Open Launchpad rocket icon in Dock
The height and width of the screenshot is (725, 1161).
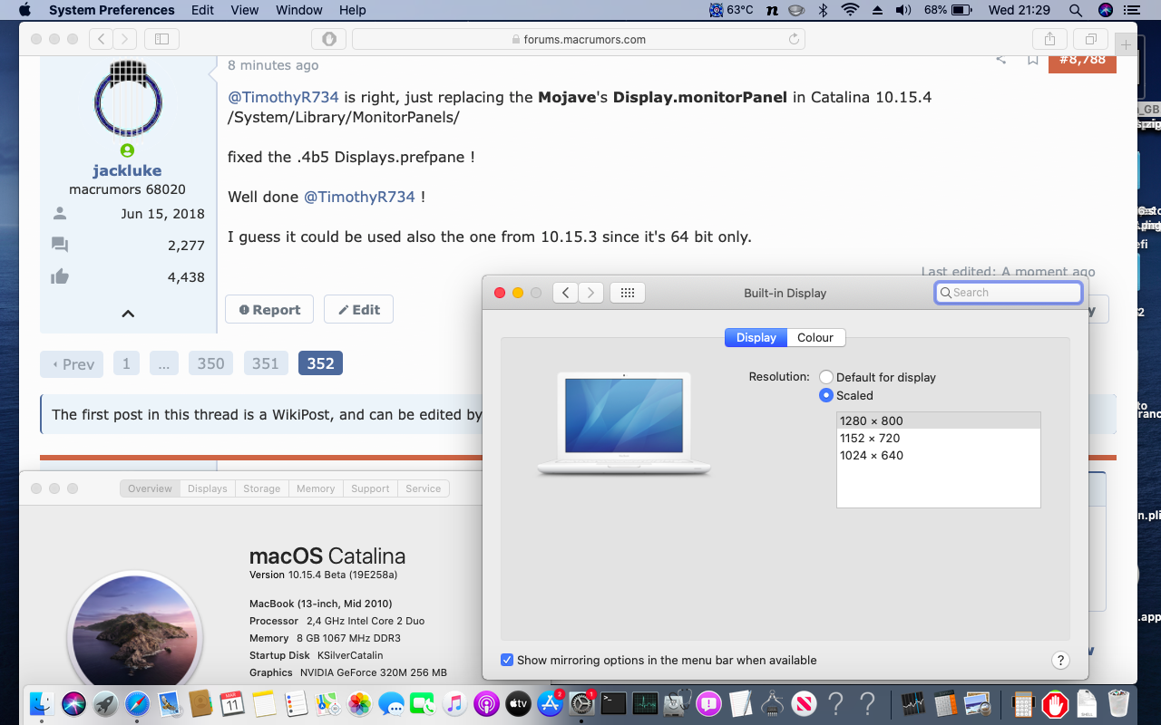click(105, 703)
